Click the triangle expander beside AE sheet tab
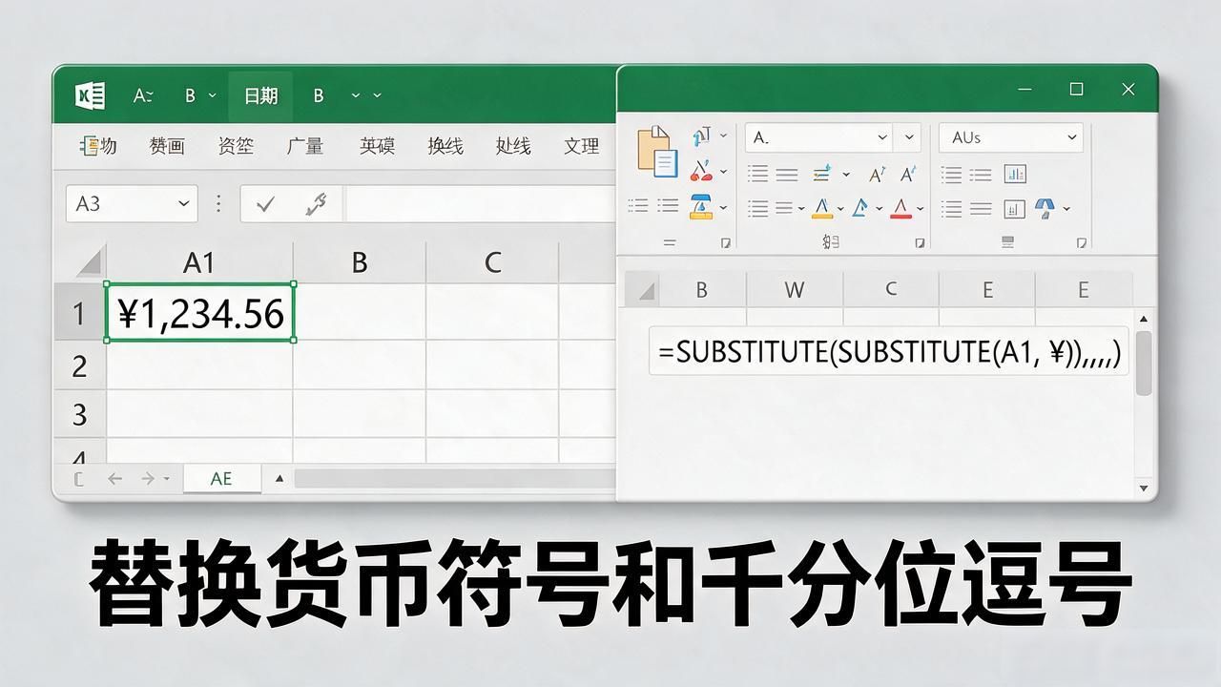The height and width of the screenshot is (687, 1221). click(x=279, y=479)
